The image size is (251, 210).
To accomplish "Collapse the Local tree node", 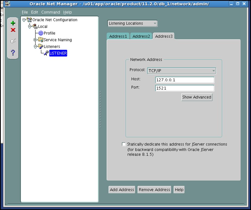I will click(x=30, y=27).
